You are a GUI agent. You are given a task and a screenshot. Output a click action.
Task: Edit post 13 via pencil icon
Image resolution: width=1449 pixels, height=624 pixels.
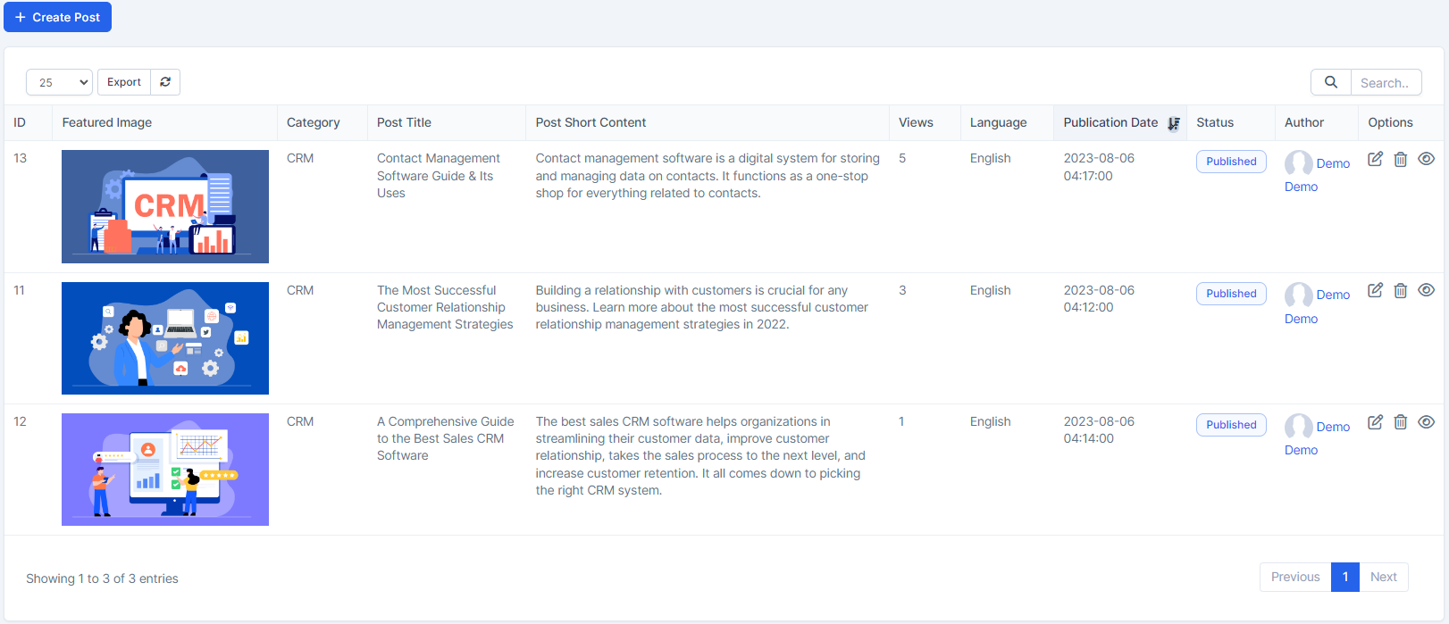(1375, 159)
